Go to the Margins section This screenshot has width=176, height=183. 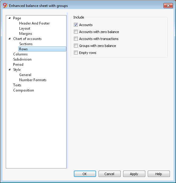pyautogui.click(x=26, y=34)
